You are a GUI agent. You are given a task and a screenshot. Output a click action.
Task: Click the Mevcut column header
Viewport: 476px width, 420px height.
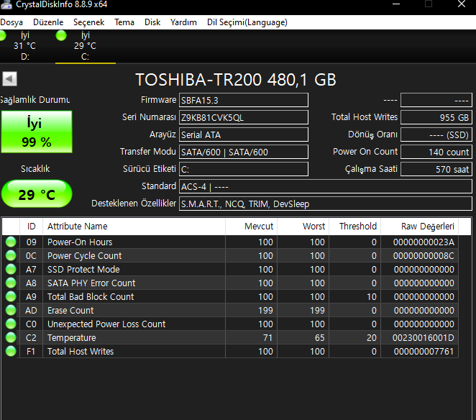tap(251, 227)
